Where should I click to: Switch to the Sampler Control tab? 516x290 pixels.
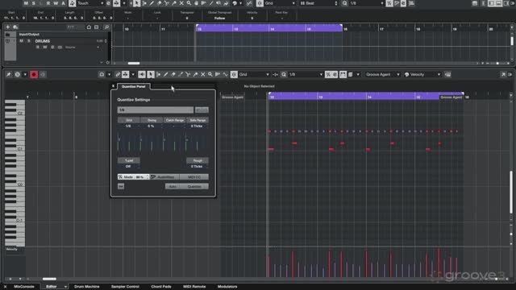coord(125,287)
